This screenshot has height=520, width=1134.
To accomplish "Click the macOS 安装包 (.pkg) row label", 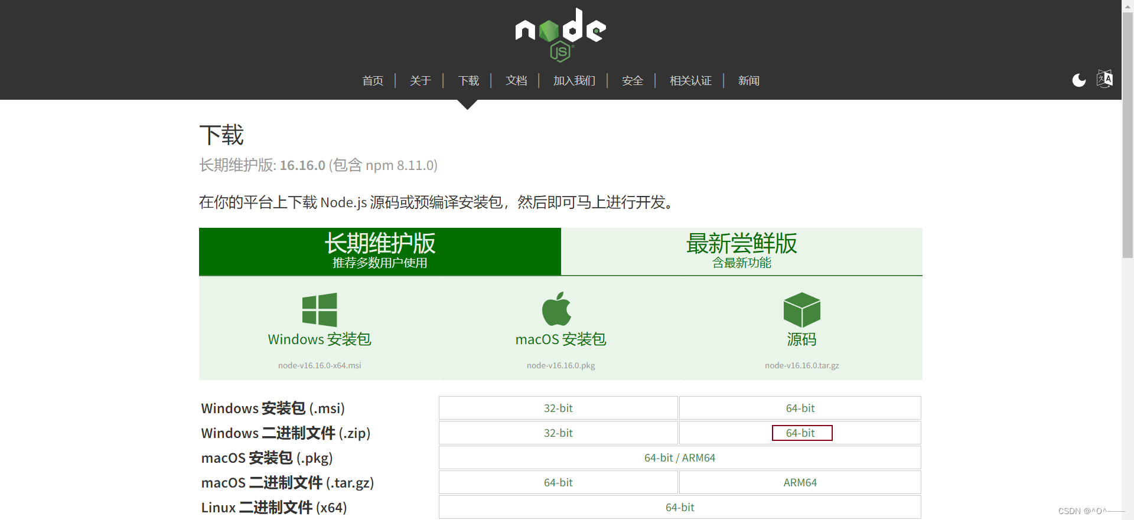I will pyautogui.click(x=267, y=458).
